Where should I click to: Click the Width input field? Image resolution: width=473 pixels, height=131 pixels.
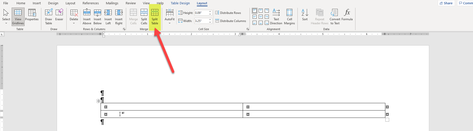point(201,21)
